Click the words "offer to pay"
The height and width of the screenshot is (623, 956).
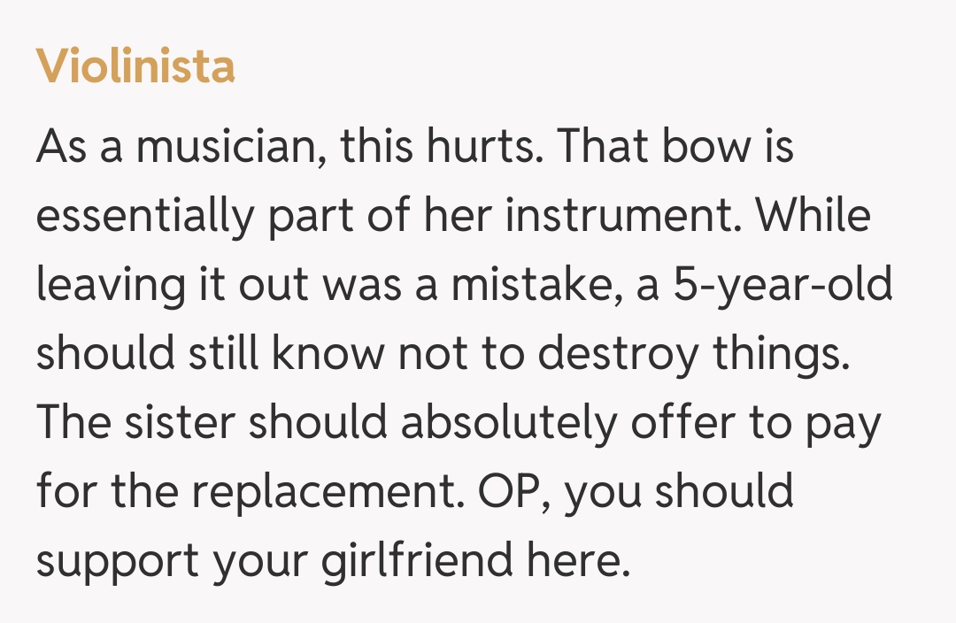(x=754, y=425)
